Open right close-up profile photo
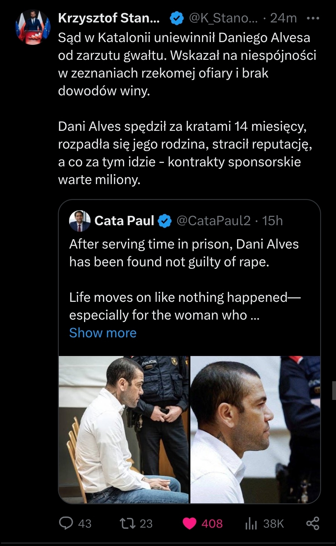The height and width of the screenshot is (546, 336). coord(255,429)
